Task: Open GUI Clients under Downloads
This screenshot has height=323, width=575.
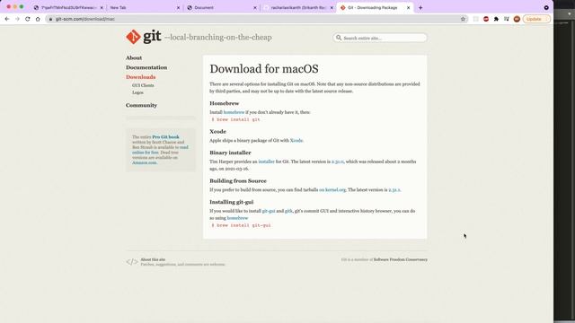Action: click(x=143, y=85)
